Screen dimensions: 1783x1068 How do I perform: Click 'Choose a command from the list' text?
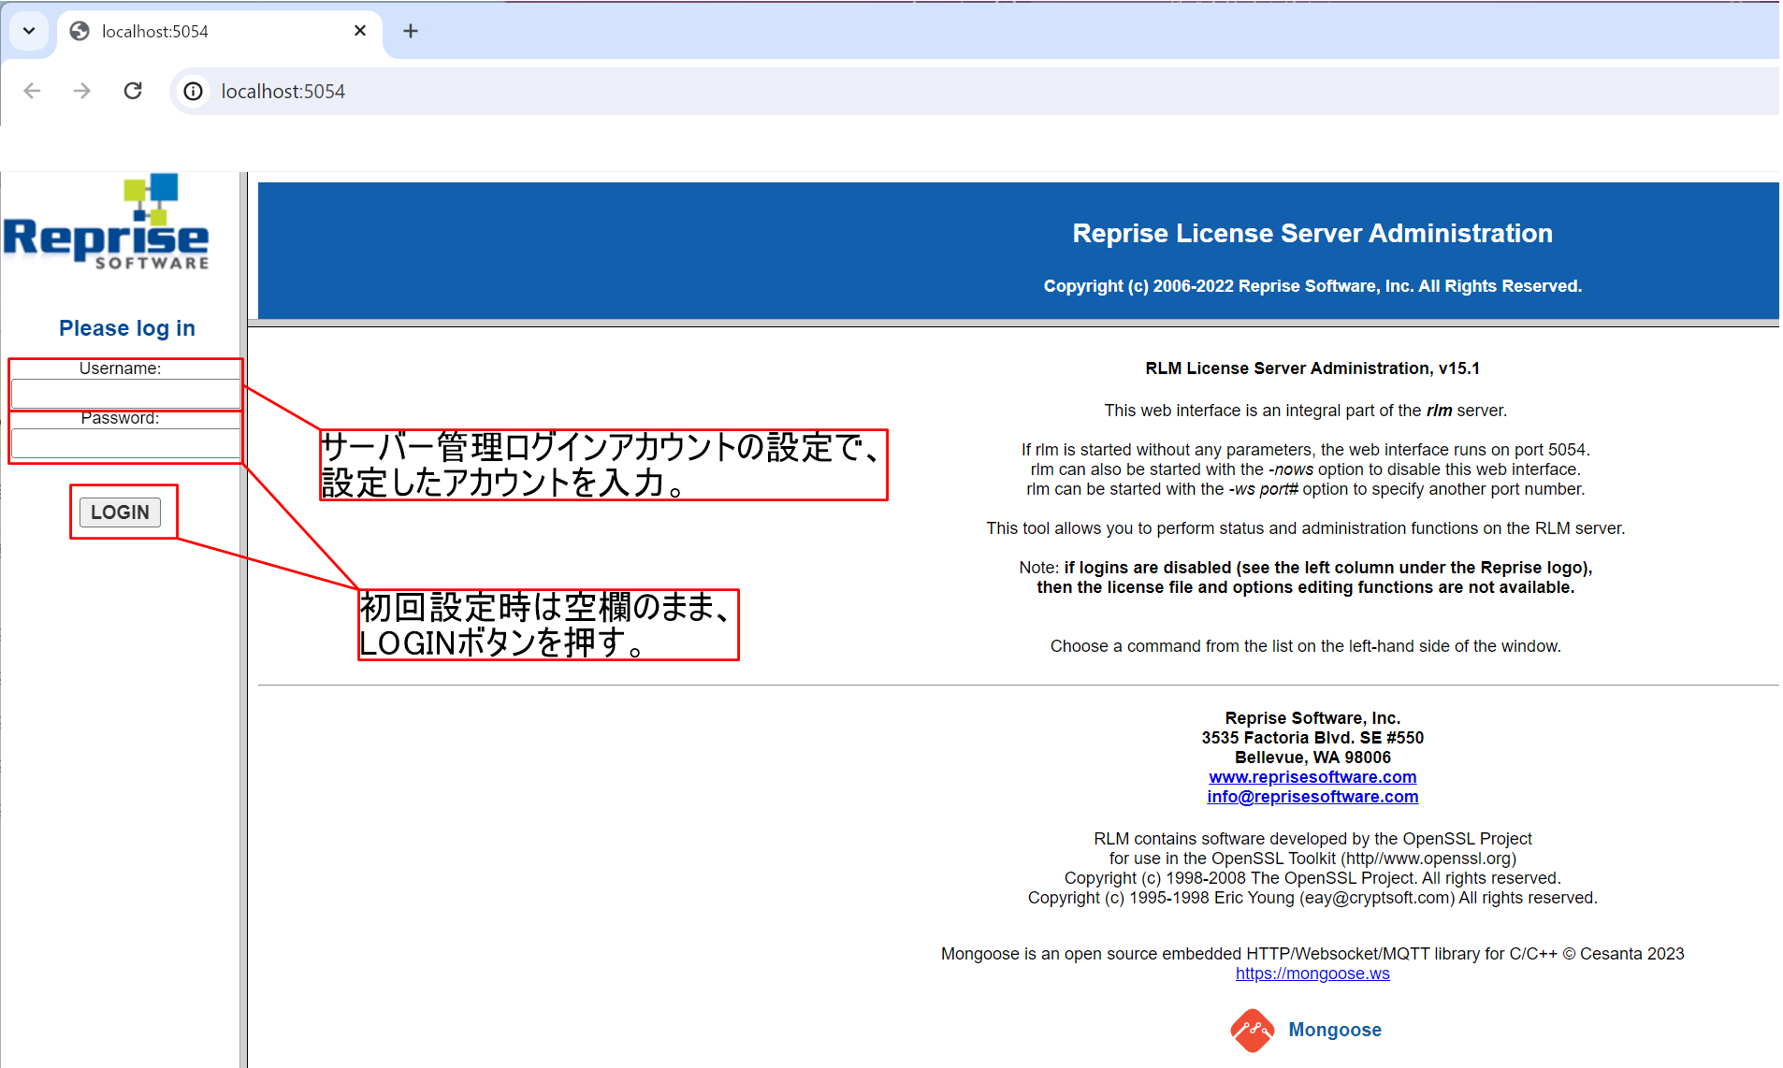coord(1305,646)
